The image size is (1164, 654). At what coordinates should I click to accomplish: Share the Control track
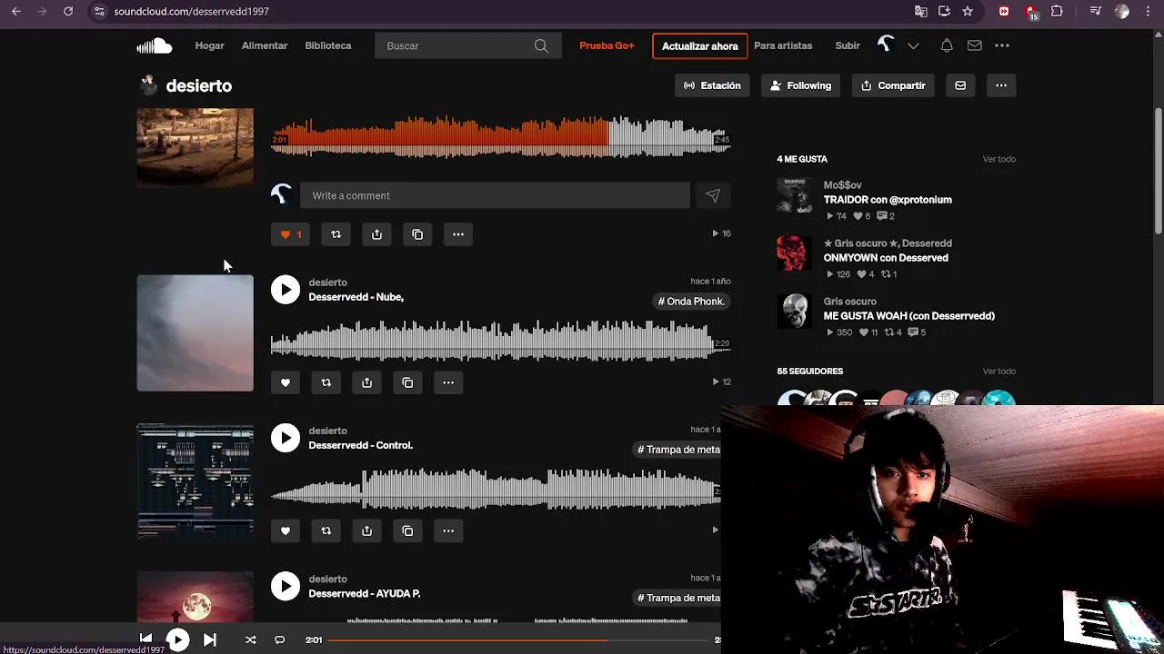point(366,530)
